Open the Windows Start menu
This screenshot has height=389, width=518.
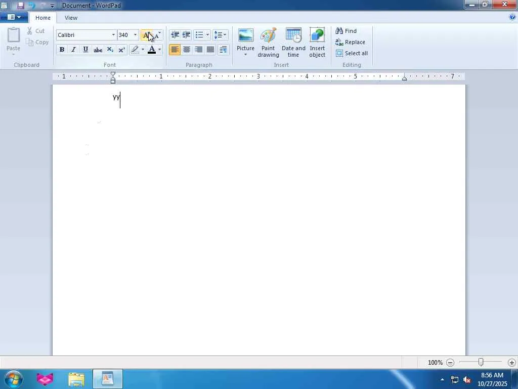(14, 379)
